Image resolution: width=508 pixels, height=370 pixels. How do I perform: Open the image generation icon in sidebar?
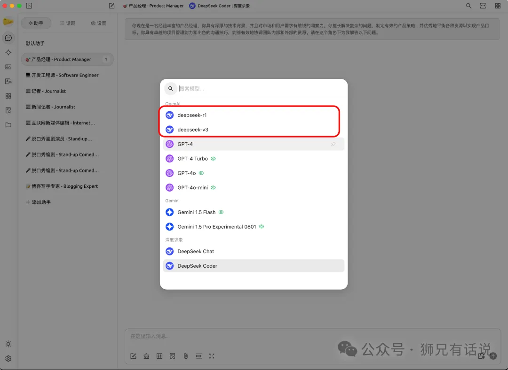tap(8, 67)
